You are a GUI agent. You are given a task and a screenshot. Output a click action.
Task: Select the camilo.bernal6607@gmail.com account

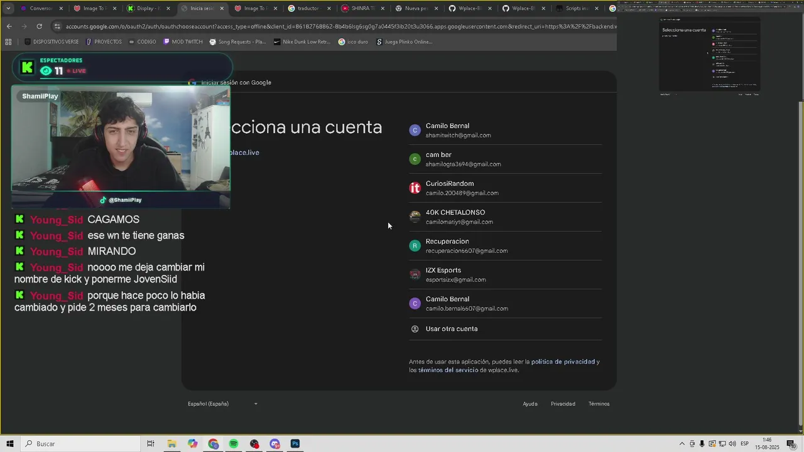[x=505, y=303]
